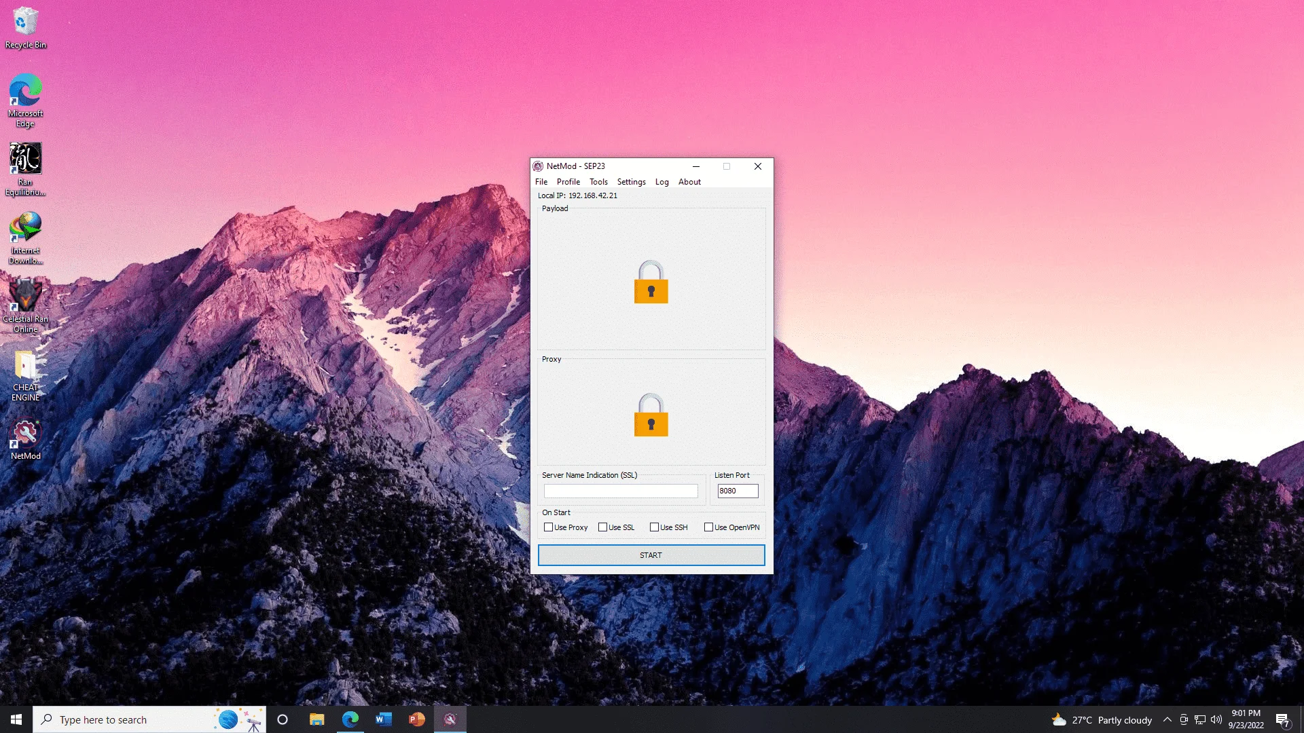This screenshot has height=733, width=1304.
Task: Click the Listen Port field
Action: click(738, 491)
